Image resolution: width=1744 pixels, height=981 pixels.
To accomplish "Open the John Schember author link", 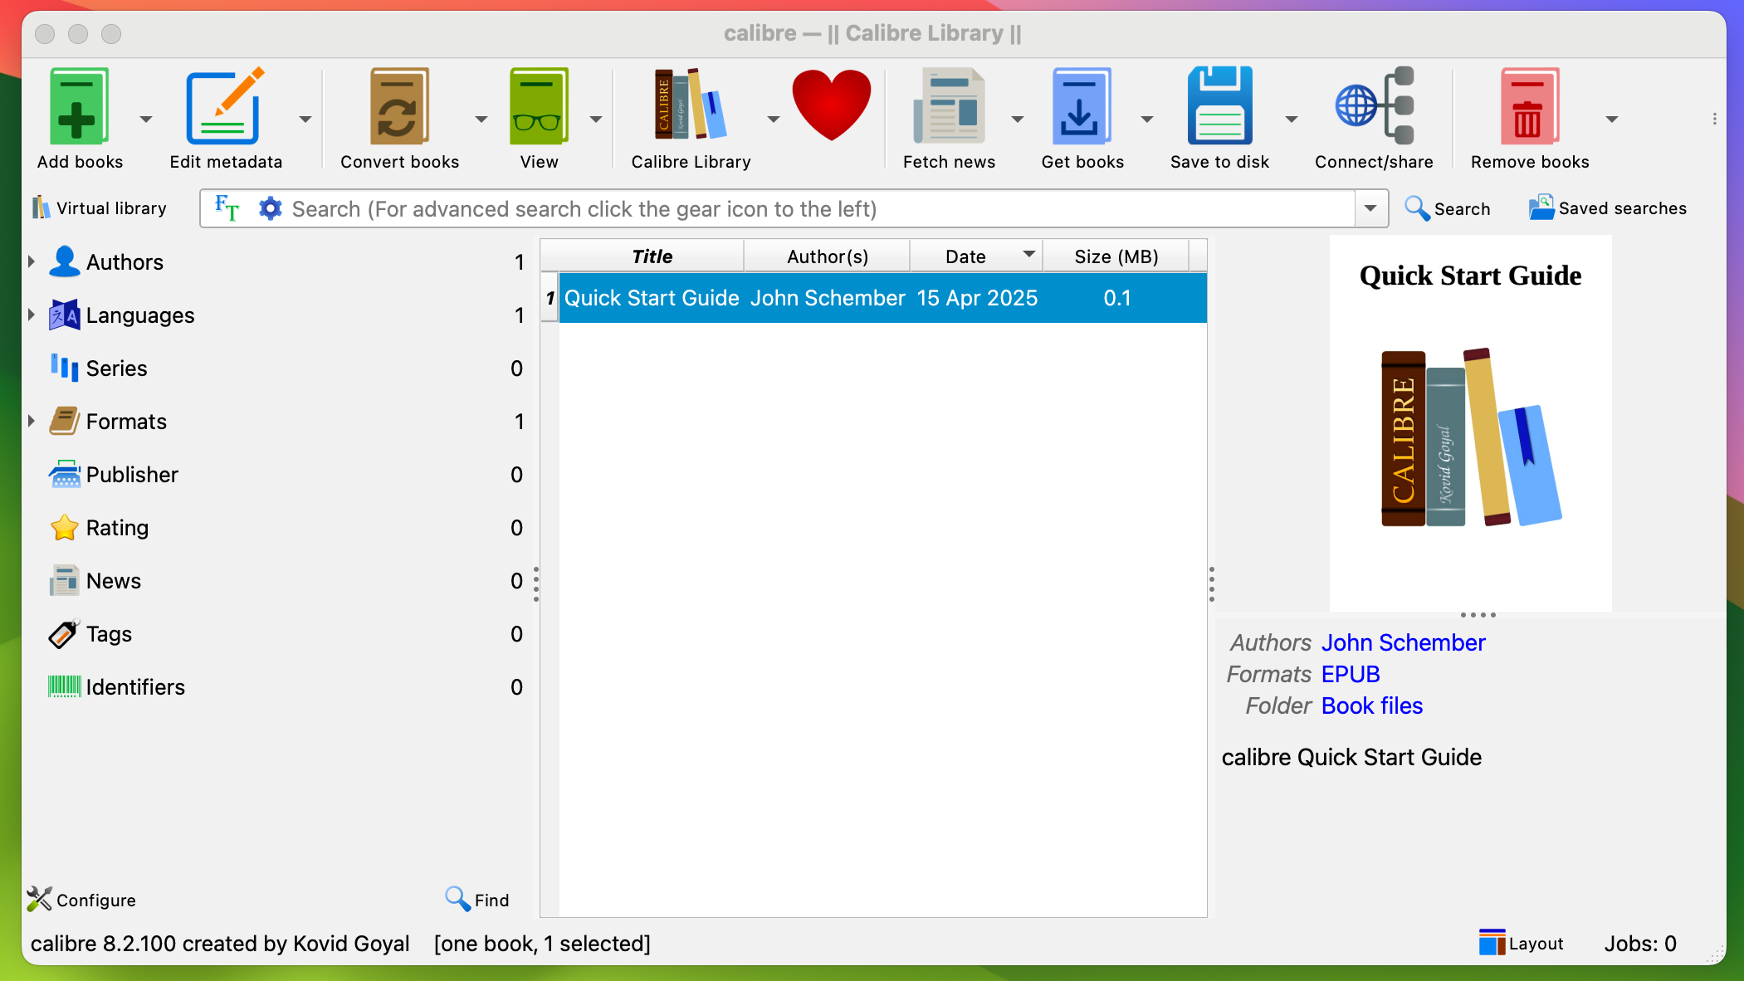I will pos(1403,642).
